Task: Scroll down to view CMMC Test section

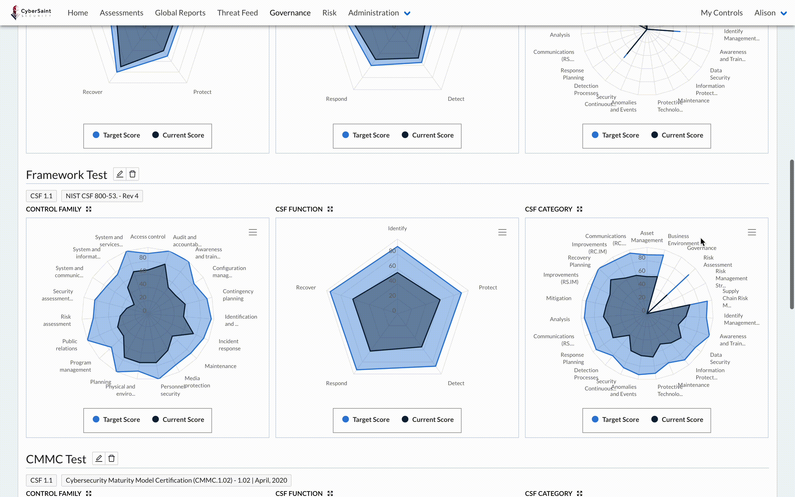Action: pos(56,458)
